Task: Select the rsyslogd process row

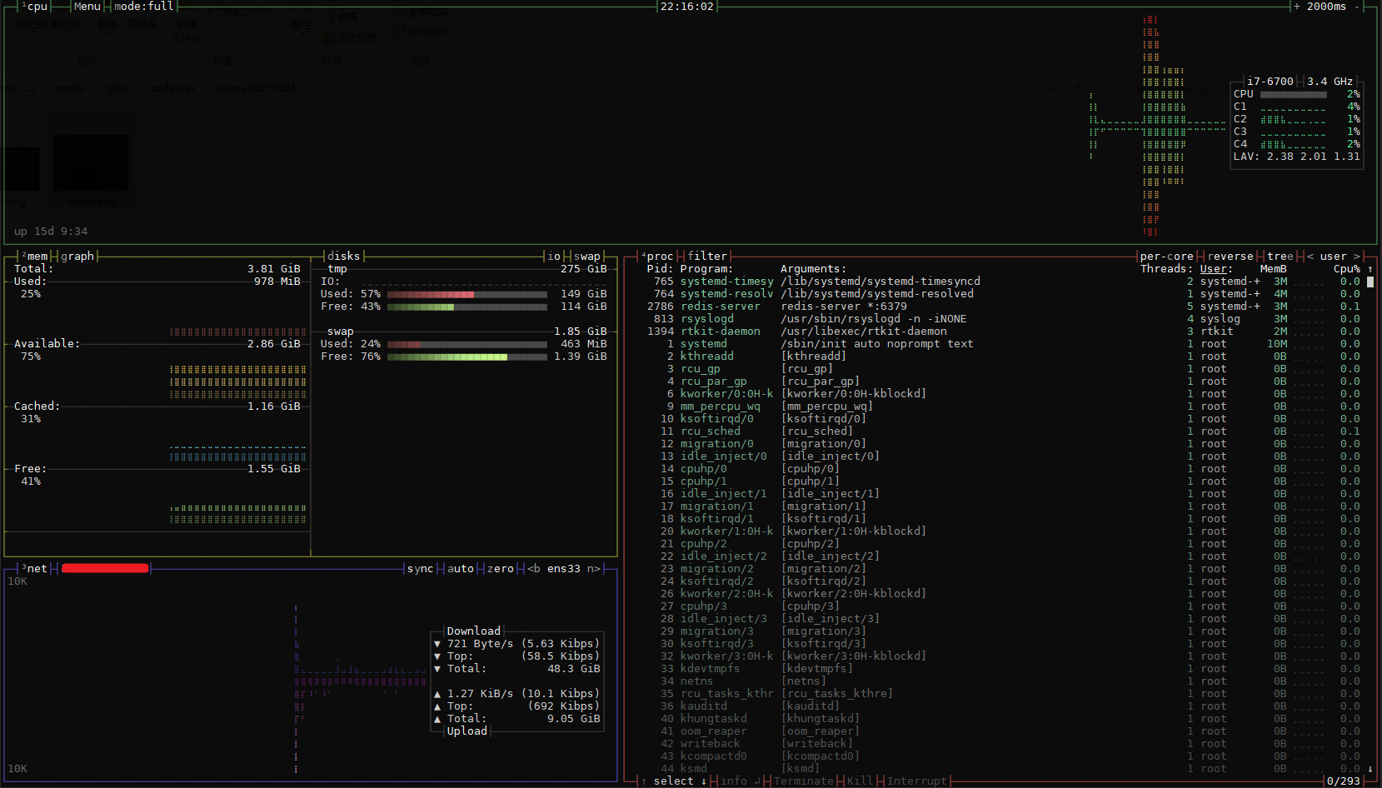Action: [1003, 319]
